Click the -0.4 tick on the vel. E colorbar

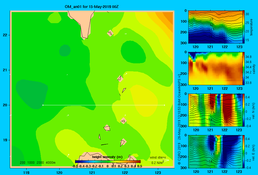point(248,168)
